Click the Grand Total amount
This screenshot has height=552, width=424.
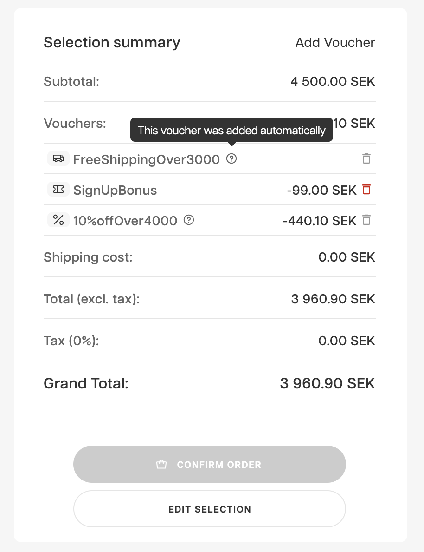327,384
